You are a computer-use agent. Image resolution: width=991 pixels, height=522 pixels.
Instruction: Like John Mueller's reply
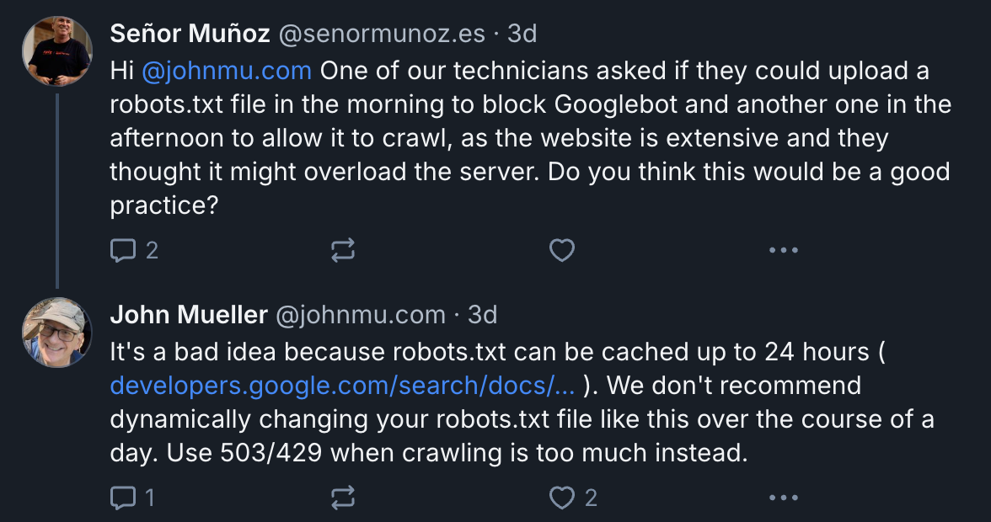[x=561, y=497]
